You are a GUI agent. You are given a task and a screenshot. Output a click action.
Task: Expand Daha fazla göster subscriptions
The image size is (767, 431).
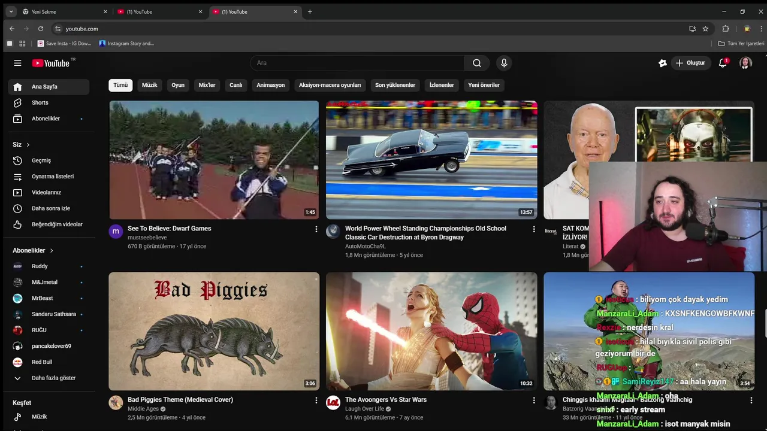(49, 378)
